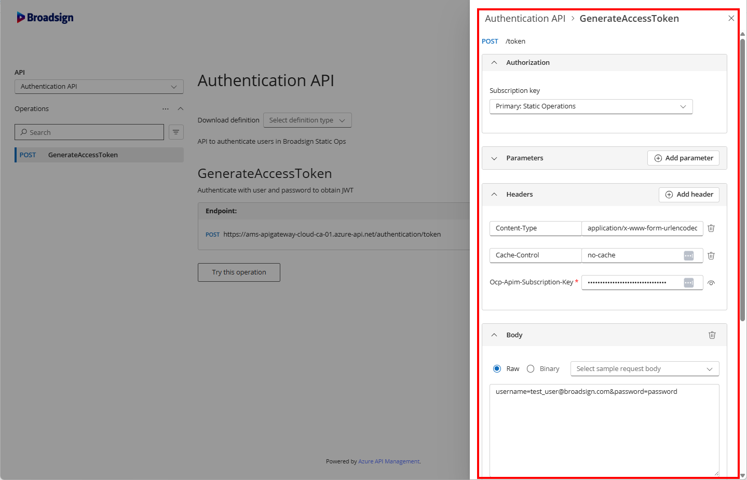Select the GenerateAccessToken POST operation
Viewport: 747px width, 480px height.
[99, 155]
